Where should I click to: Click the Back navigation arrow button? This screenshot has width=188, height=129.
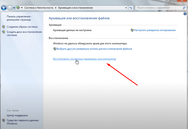tap(4, 8)
